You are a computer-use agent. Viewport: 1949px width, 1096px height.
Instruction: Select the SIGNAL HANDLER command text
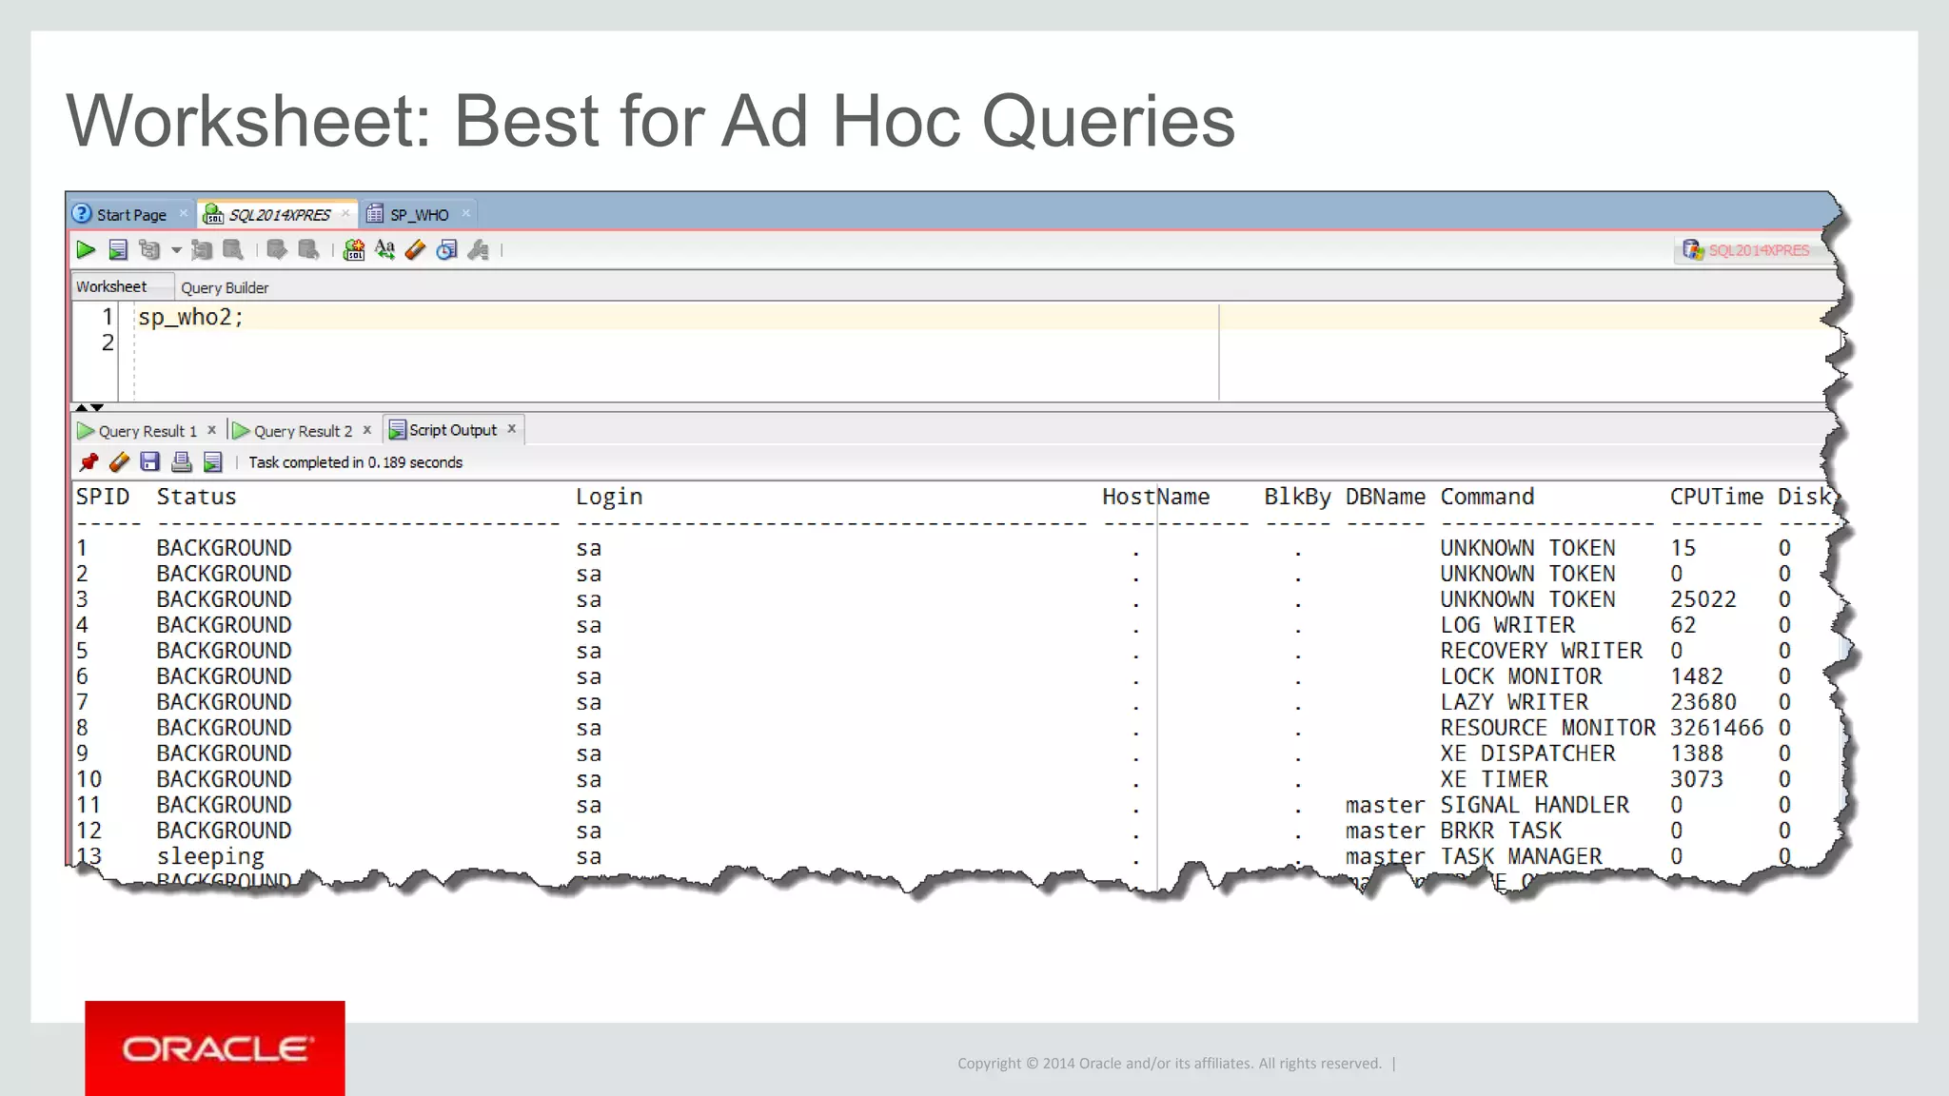(x=1535, y=805)
